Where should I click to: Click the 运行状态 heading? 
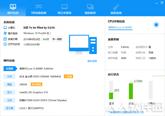[113, 74]
